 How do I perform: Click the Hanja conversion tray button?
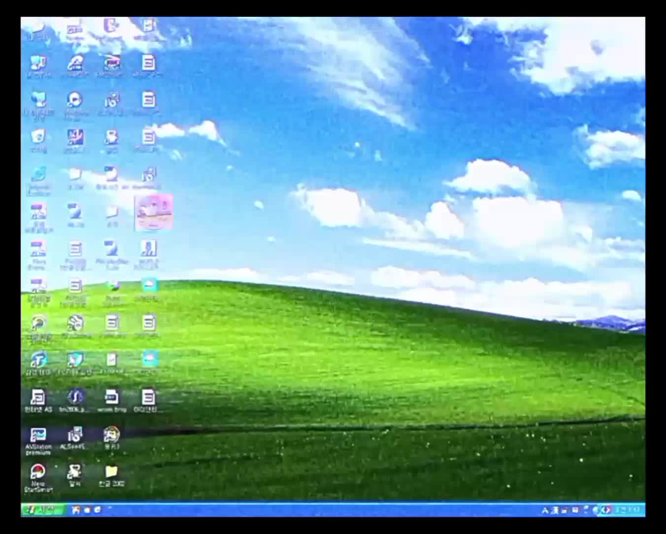[x=555, y=510]
